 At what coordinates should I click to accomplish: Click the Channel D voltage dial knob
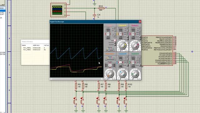(135, 74)
